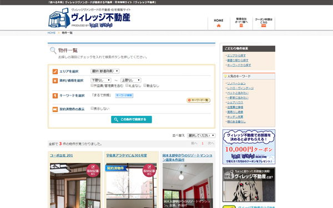
Task: Click the この条件で検索する search button
Action: 132,119
